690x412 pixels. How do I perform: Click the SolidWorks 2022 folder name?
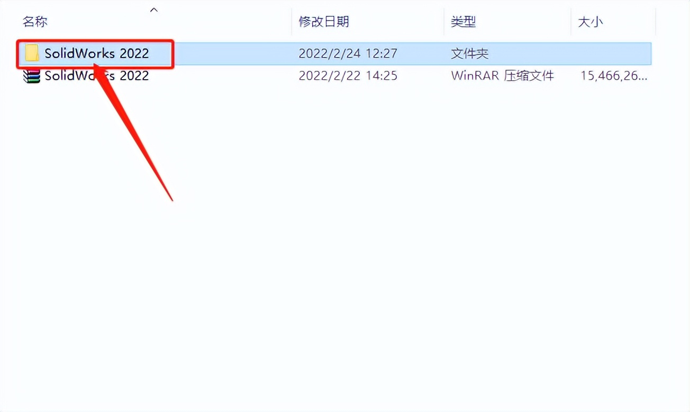(x=96, y=53)
